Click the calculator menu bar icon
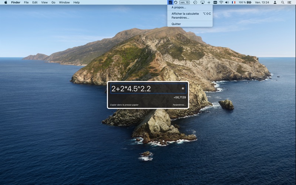Viewport: 296px width, 185px height. (170, 2)
